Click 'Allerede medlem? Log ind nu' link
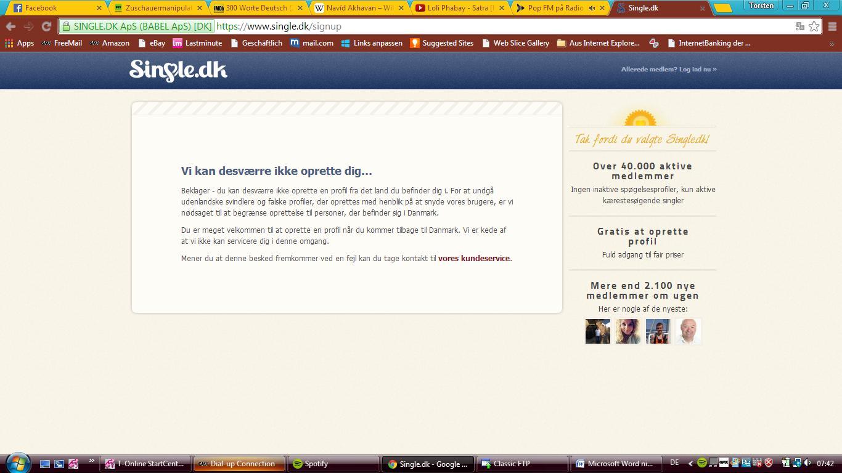 [x=668, y=70]
